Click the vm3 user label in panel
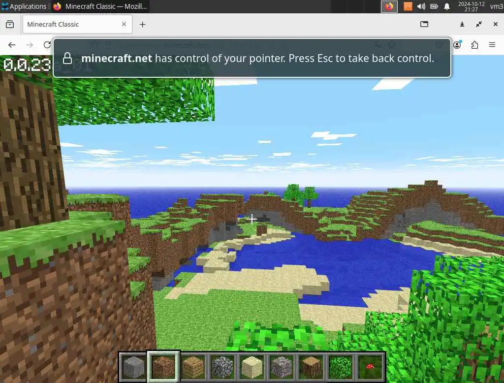 (496, 6)
